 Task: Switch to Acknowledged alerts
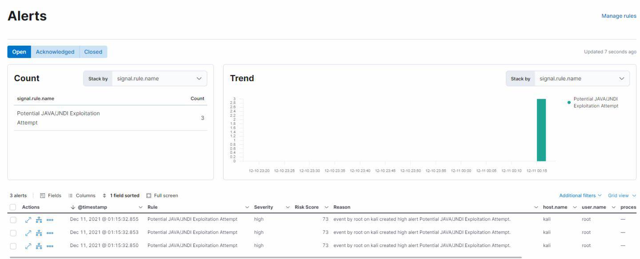(x=55, y=52)
